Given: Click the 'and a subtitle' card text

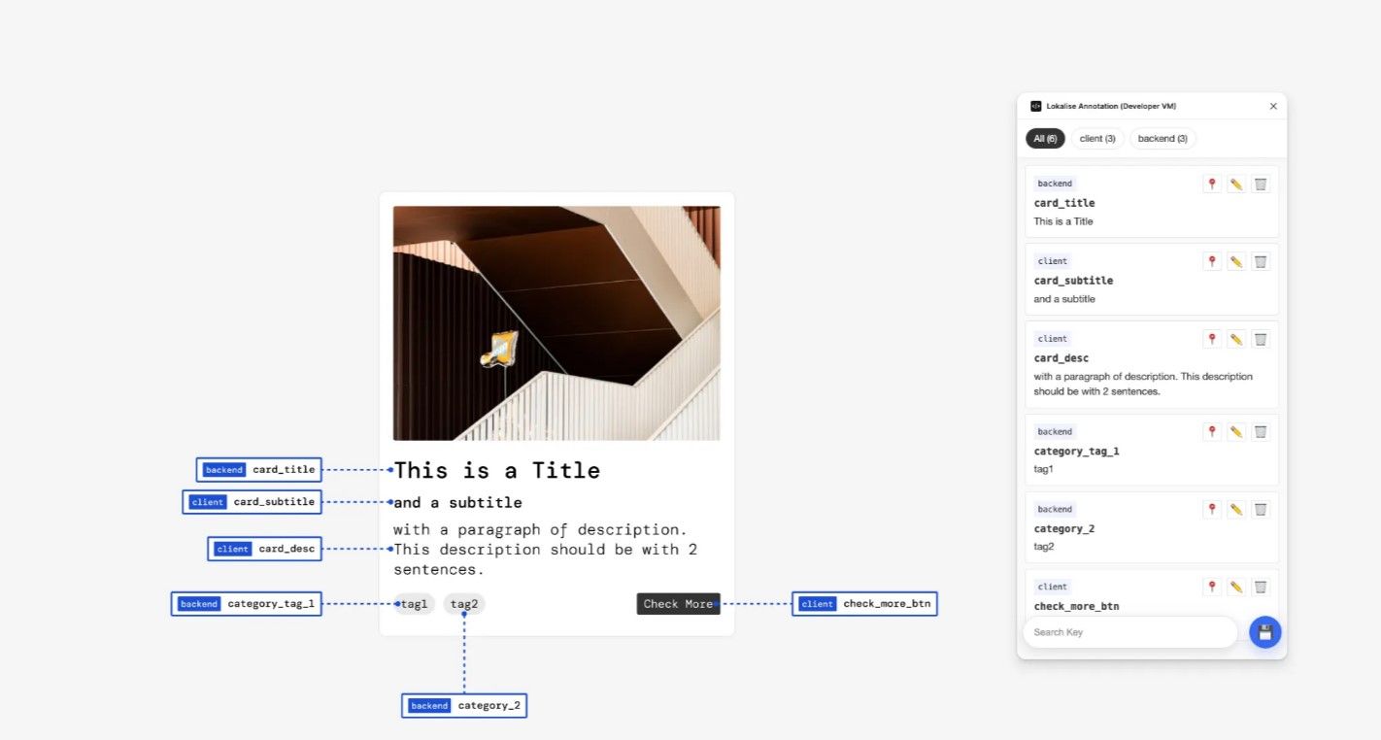Looking at the screenshot, I should click(457, 503).
